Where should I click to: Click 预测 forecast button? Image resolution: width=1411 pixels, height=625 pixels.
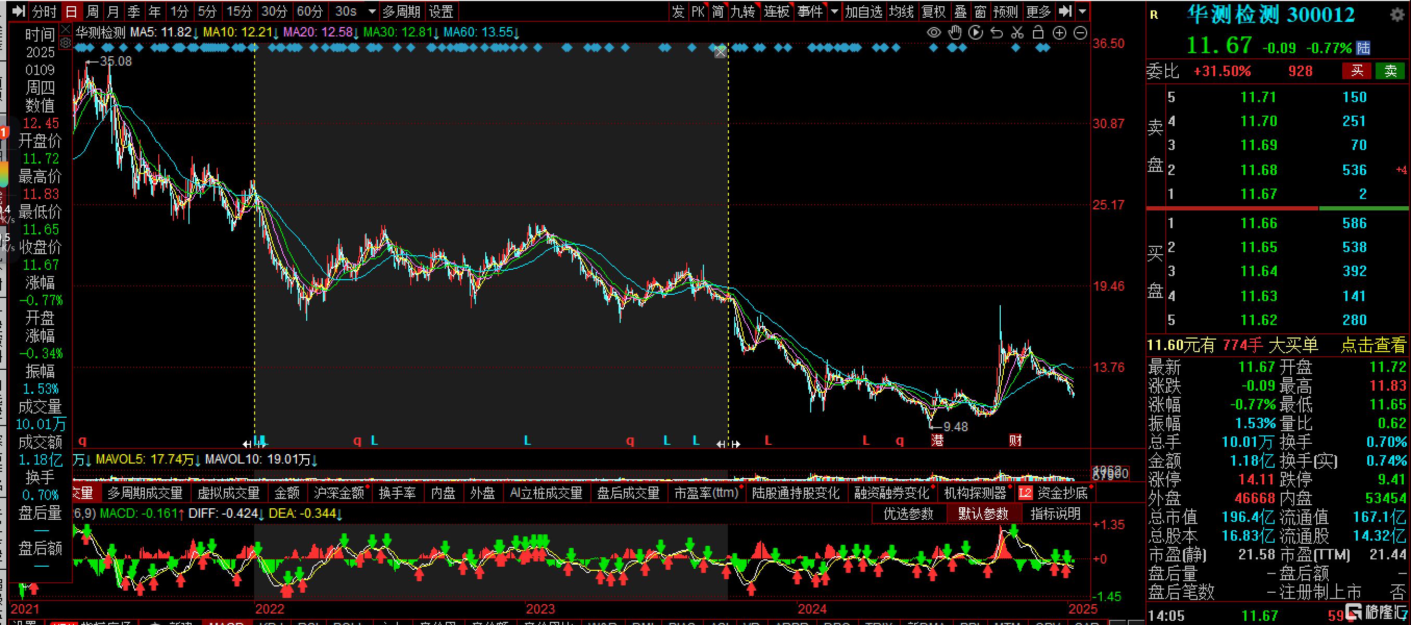click(1005, 11)
